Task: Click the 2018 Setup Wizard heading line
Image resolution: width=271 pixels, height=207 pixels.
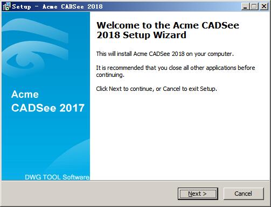Action: (141, 35)
